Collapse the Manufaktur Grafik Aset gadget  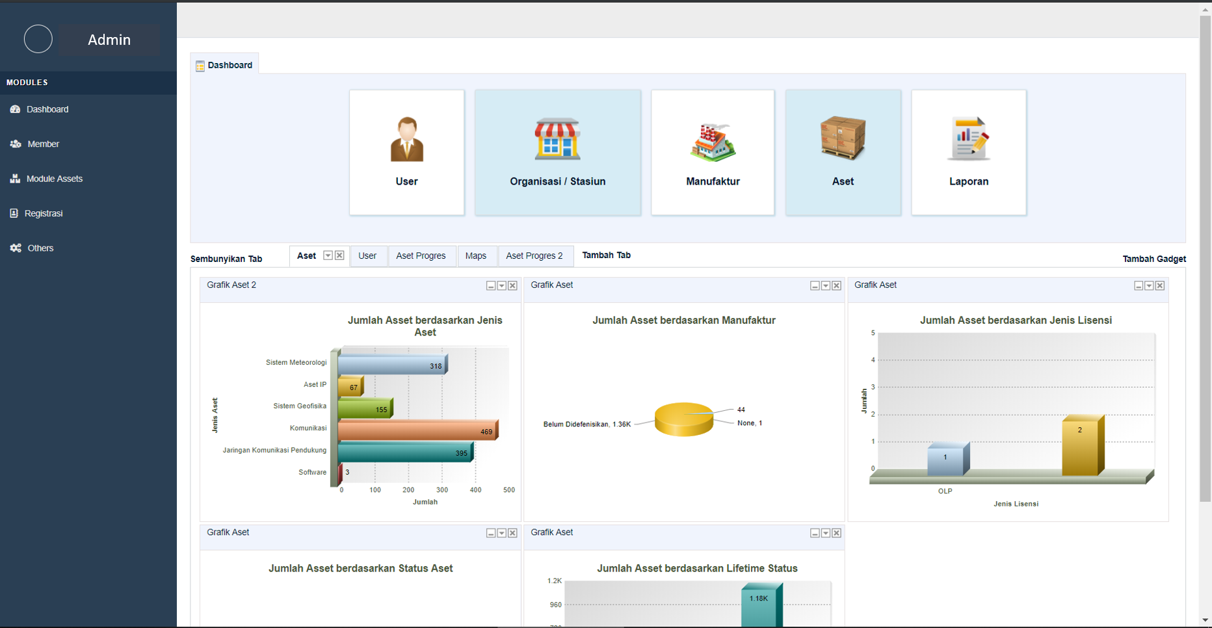tap(815, 286)
